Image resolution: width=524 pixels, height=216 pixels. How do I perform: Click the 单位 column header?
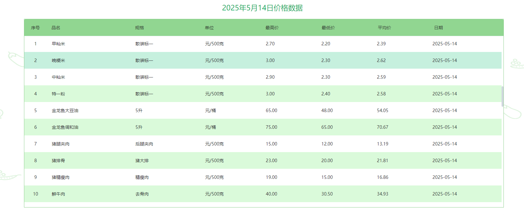point(209,28)
